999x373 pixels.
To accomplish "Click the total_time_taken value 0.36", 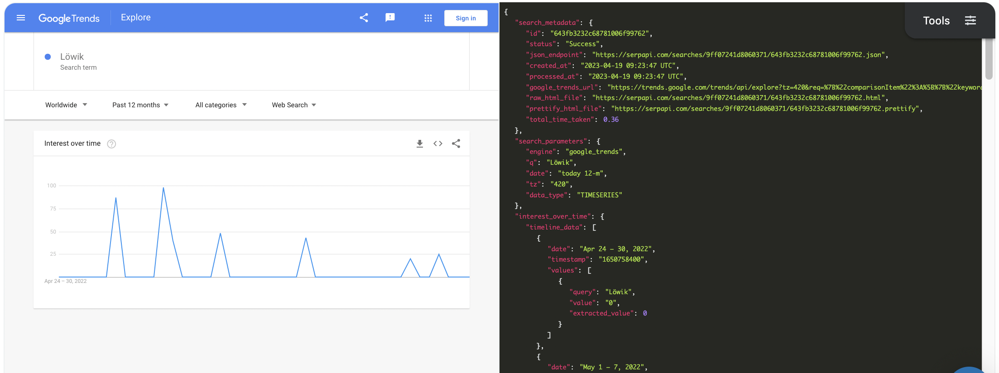I will pyautogui.click(x=610, y=120).
